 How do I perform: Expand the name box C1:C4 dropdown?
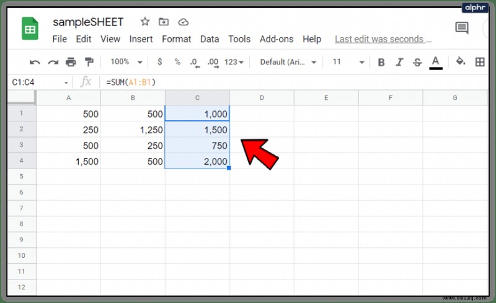pyautogui.click(x=66, y=83)
